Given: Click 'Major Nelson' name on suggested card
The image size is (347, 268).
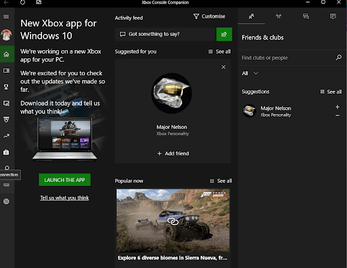Looking at the screenshot, I should click(x=171, y=127).
